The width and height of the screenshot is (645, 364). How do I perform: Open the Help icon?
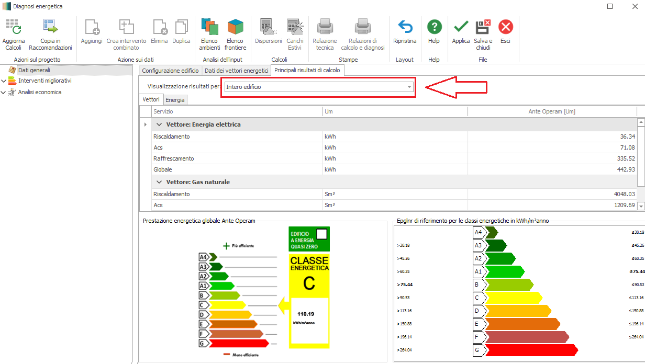point(434,27)
